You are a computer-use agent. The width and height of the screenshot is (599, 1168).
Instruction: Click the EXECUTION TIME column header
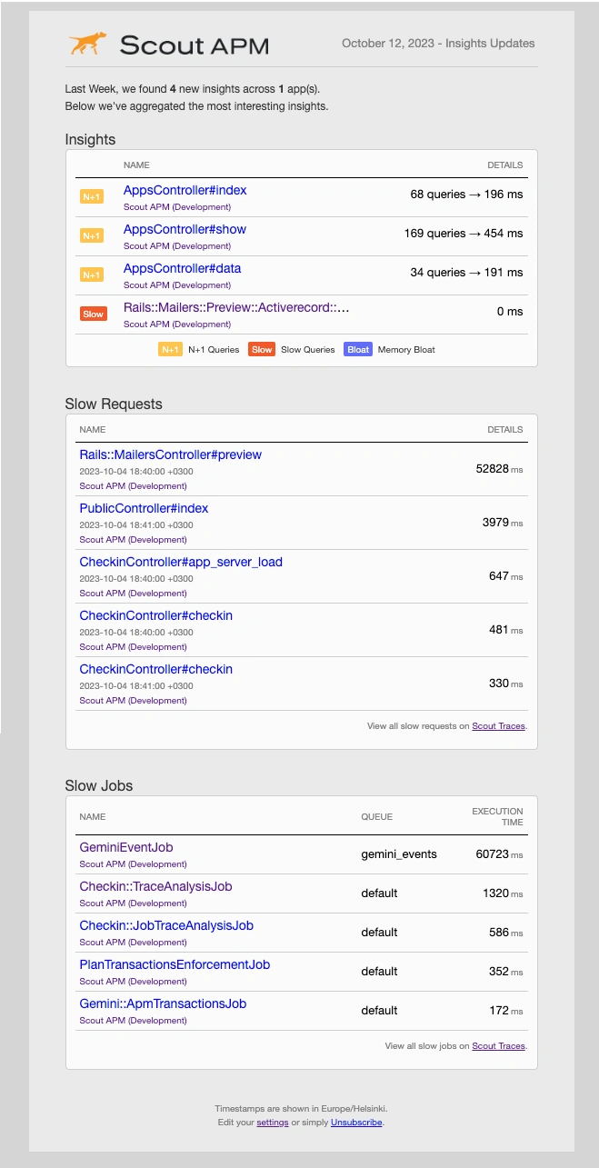click(x=497, y=816)
